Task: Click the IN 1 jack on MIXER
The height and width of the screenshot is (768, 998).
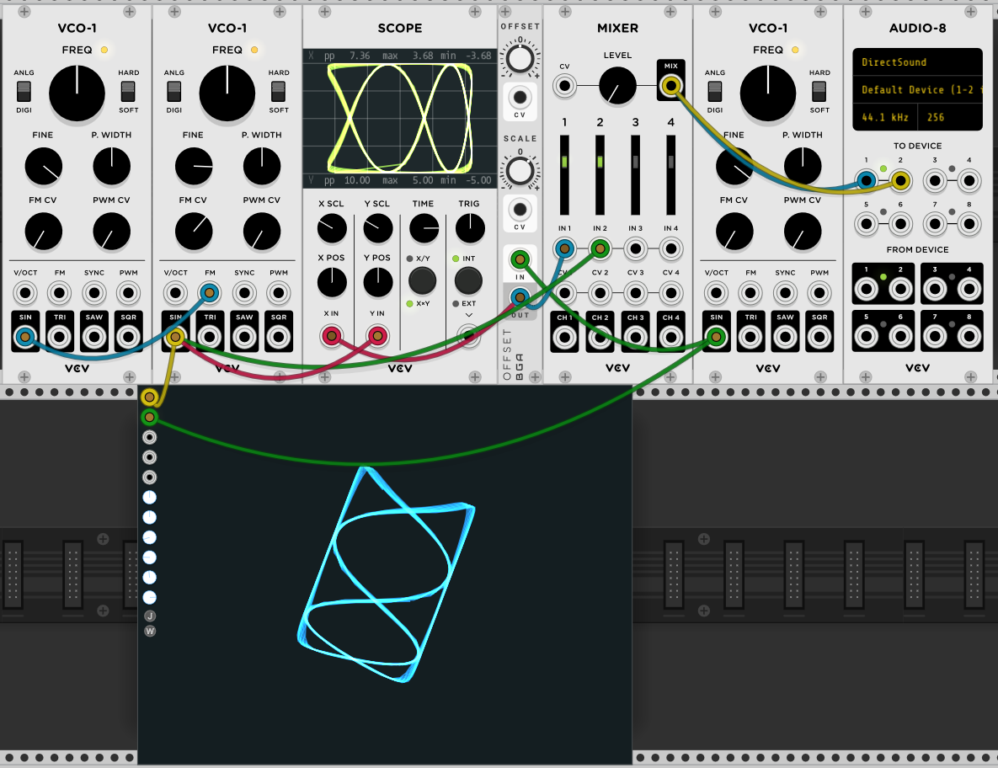Action: (564, 248)
